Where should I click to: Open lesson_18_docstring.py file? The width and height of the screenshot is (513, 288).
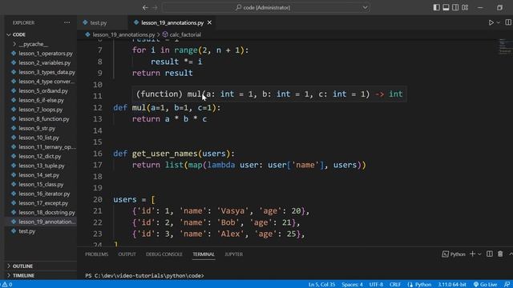tap(46, 213)
